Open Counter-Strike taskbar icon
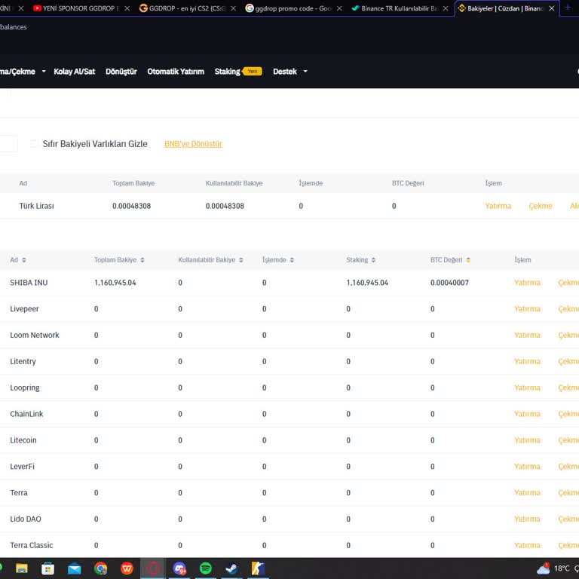 258,568
